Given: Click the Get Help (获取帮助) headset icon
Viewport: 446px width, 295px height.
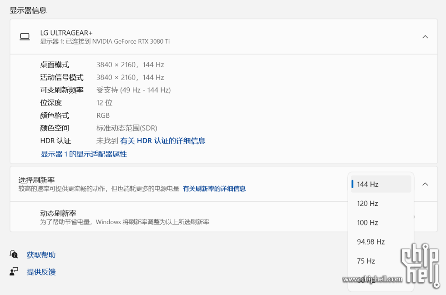Looking at the screenshot, I should click(x=14, y=255).
